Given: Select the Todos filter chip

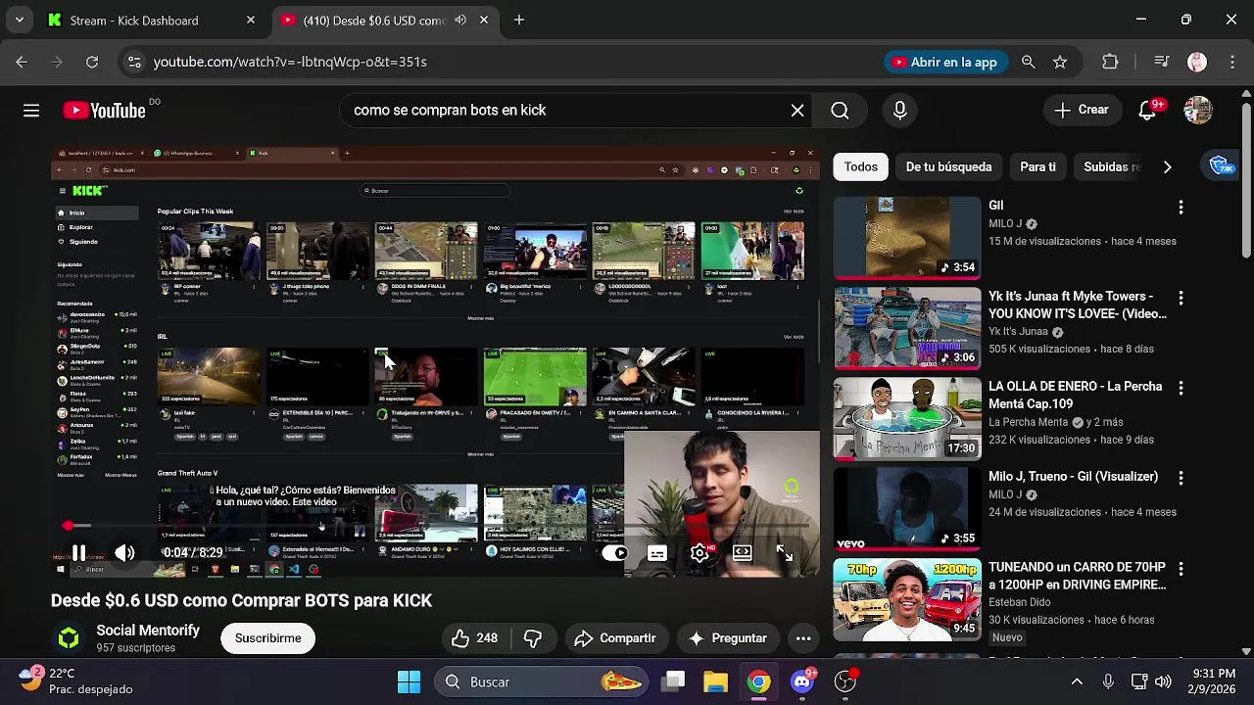Looking at the screenshot, I should [861, 166].
